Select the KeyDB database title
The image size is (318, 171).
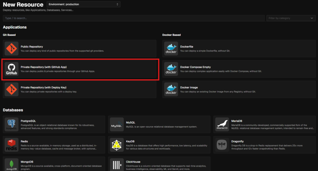(x=130, y=141)
